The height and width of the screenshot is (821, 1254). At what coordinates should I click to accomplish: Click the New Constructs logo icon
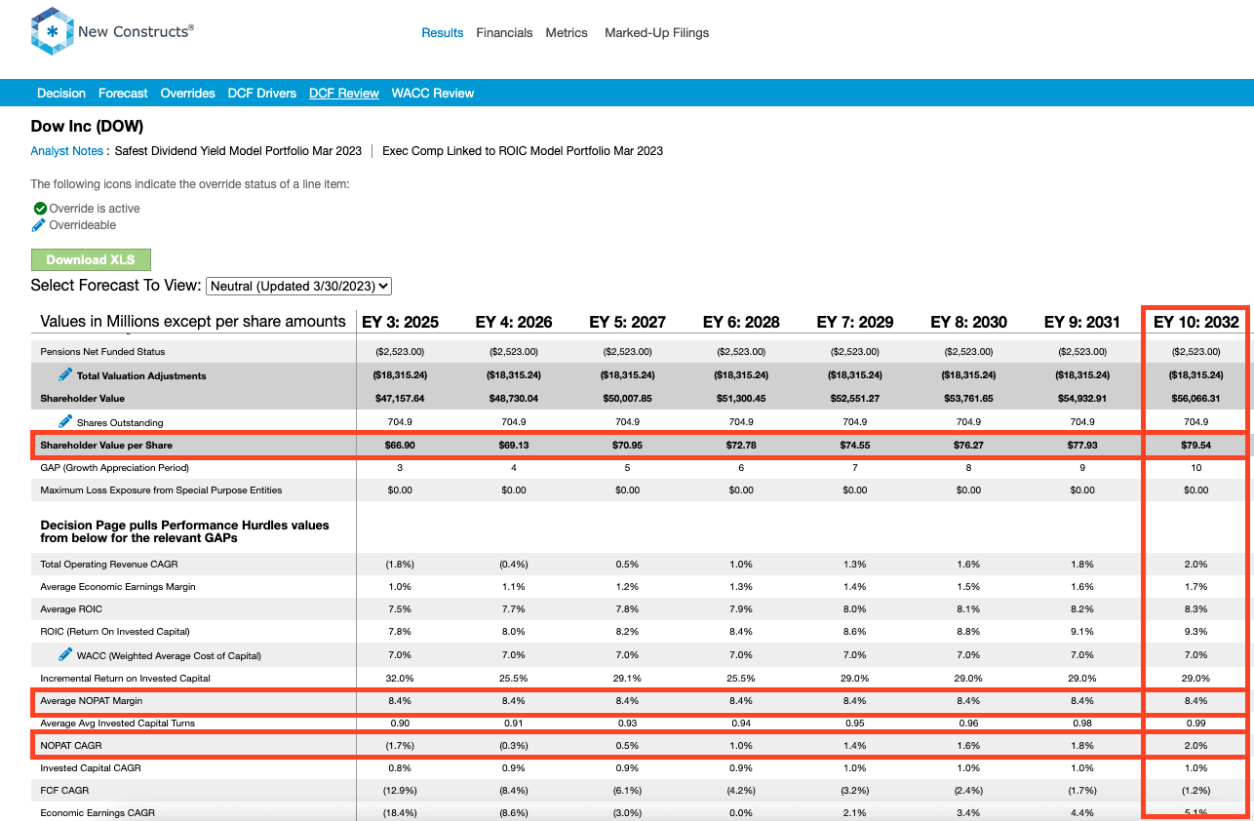coord(52,31)
